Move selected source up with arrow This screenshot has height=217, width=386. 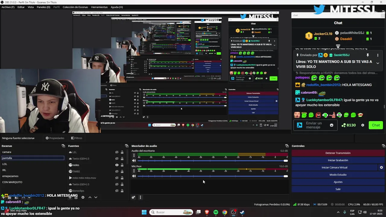pyautogui.click(x=90, y=197)
